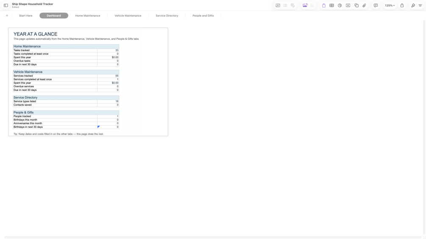Click the dimmed icon beside the purple image icon
The image size is (426, 239).
pyautogui.click(x=312, y=5)
